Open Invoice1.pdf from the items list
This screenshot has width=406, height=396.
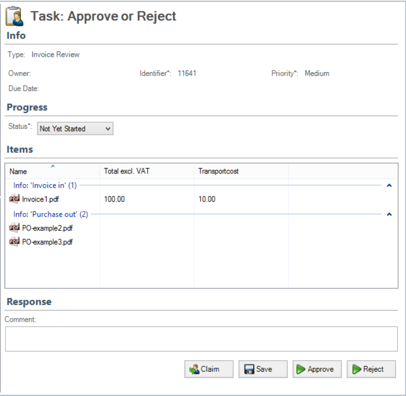[x=40, y=199]
